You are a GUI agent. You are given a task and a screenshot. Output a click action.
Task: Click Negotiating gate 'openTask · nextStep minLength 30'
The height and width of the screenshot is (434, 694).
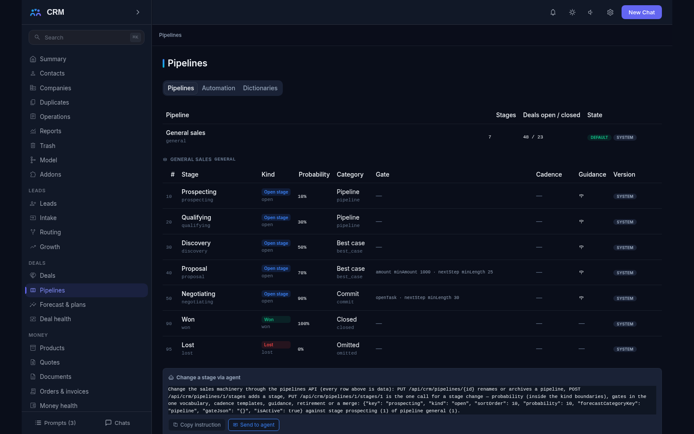(417, 298)
